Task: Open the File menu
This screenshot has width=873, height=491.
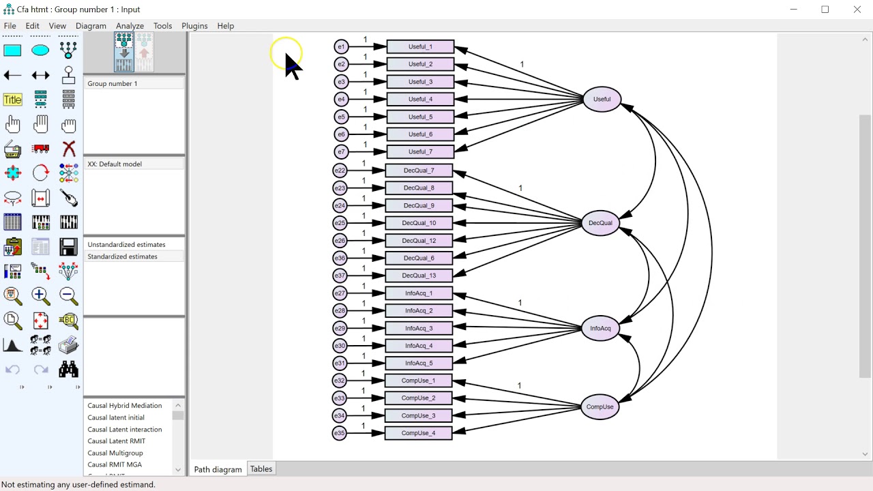Action: pyautogui.click(x=10, y=26)
